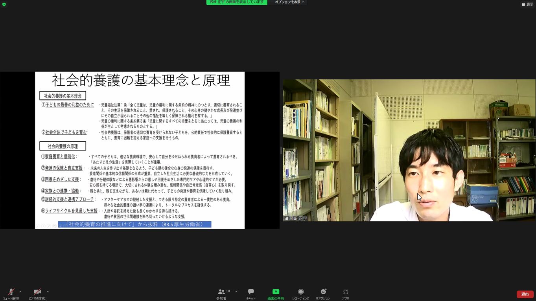Start recording with レコーディング icon
The height and width of the screenshot is (301, 536).
click(300, 292)
